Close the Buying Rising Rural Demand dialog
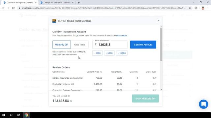 click(158, 21)
